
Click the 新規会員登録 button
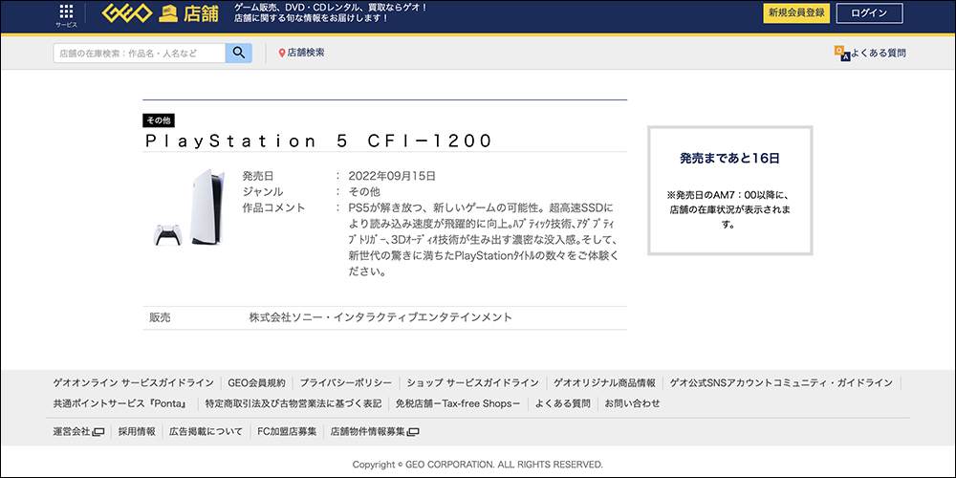(796, 13)
